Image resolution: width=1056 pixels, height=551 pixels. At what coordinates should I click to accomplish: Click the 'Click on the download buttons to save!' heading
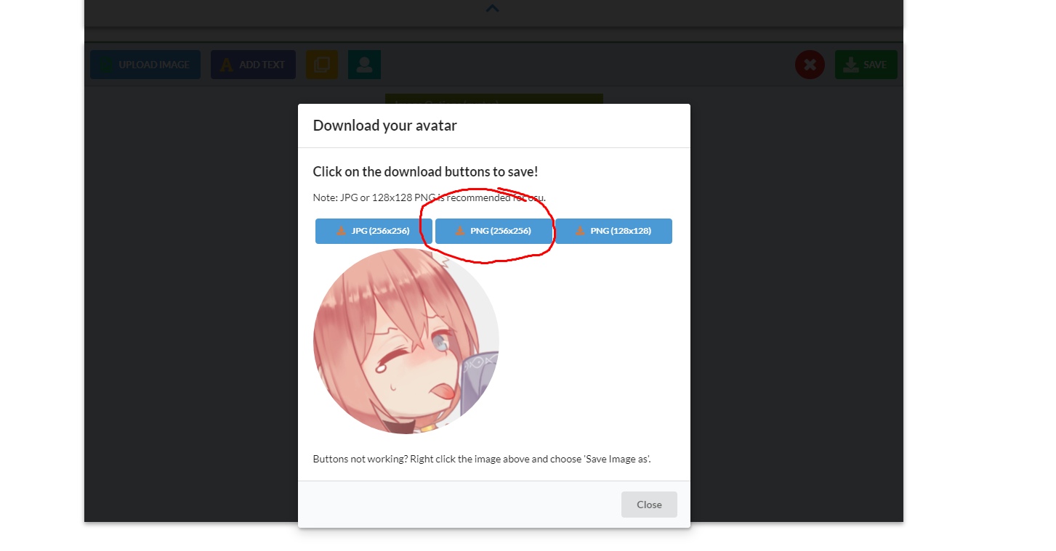(x=425, y=172)
